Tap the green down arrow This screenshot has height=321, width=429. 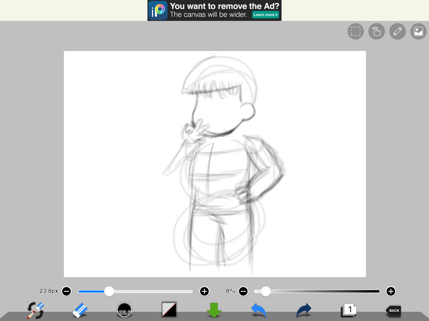(214, 311)
